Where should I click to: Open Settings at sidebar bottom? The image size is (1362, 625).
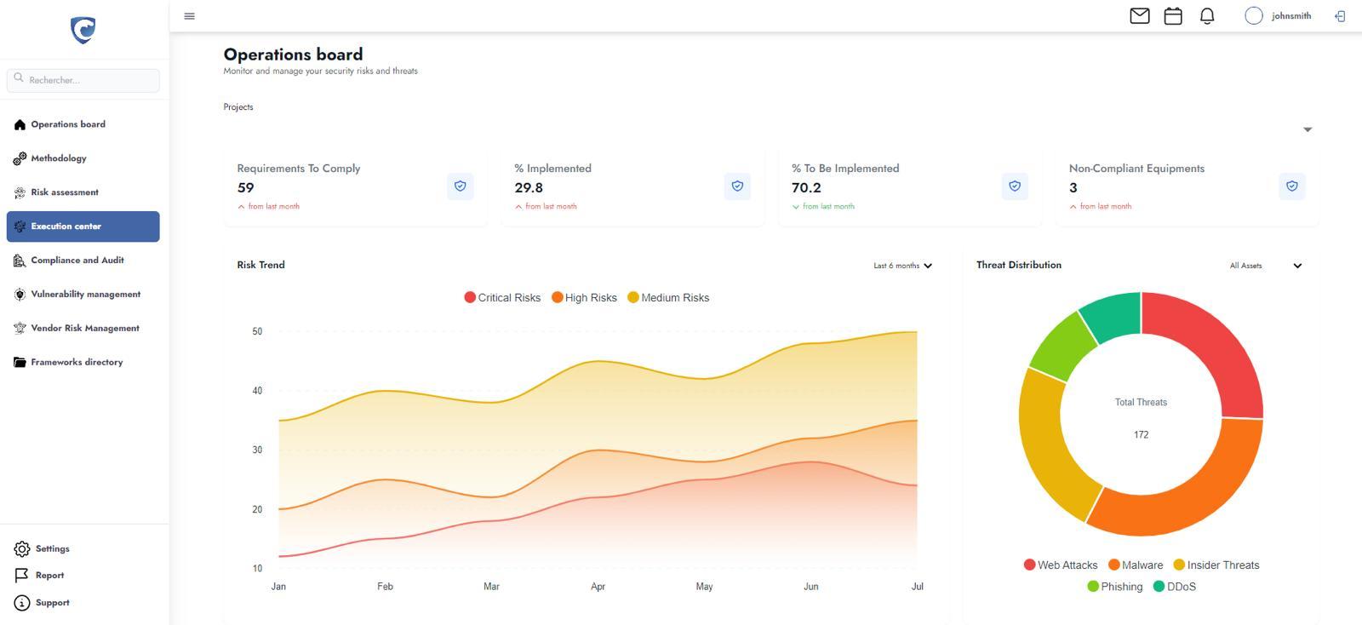pos(52,549)
